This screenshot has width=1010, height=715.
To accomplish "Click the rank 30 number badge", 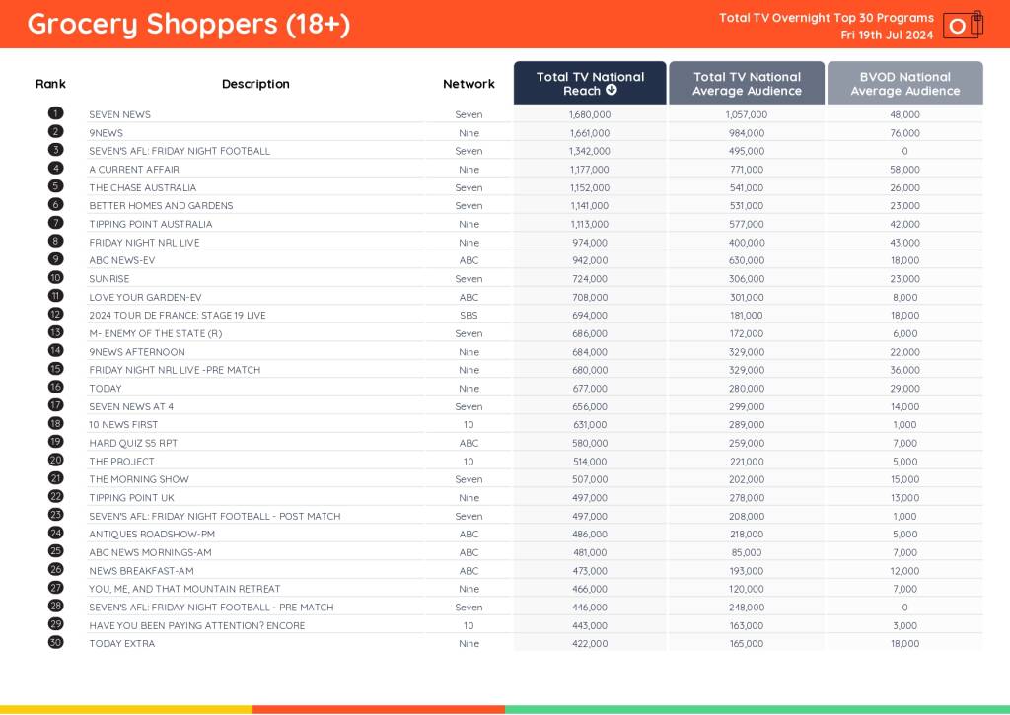I will coord(55,643).
